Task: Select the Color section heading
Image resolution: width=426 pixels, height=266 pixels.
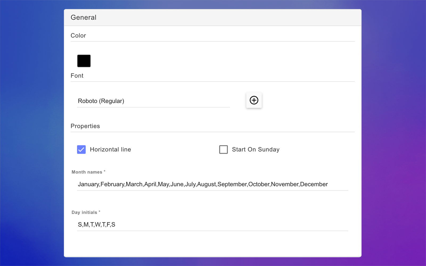Action: click(x=78, y=36)
